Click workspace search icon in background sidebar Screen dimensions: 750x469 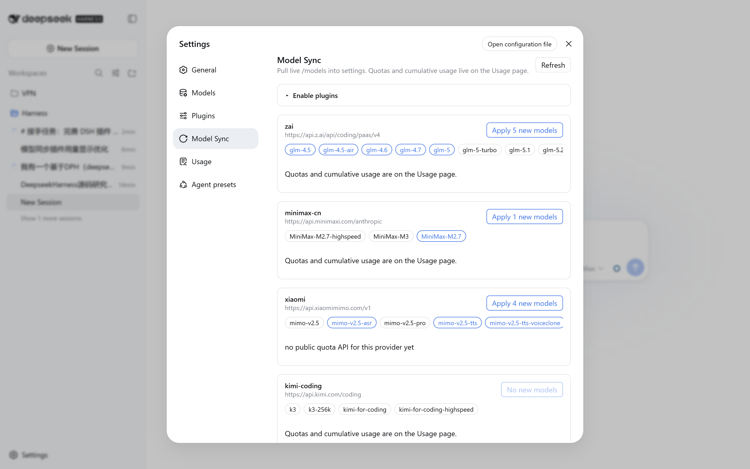(98, 73)
